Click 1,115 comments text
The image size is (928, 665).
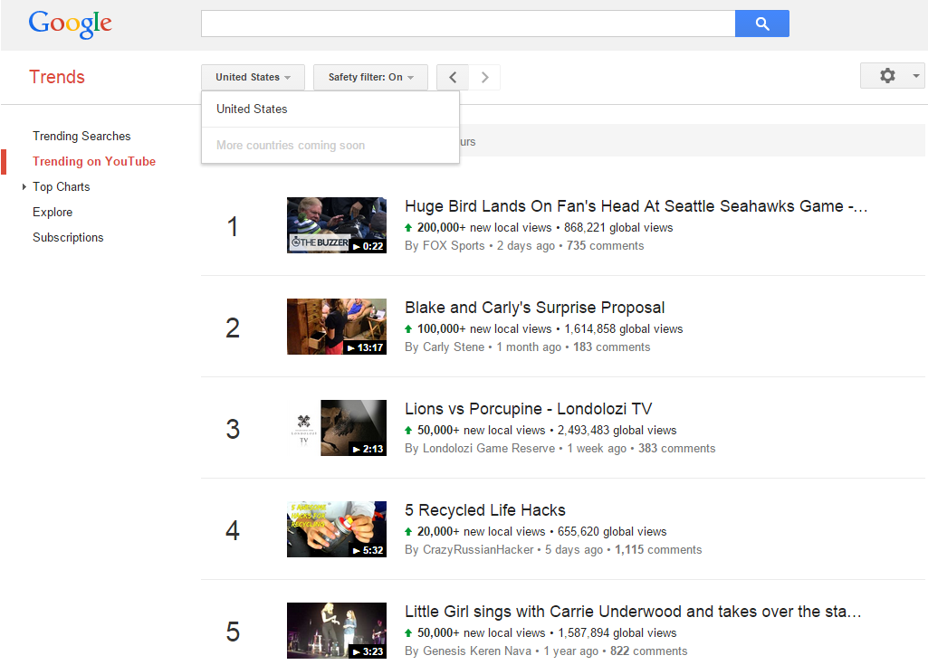coord(658,549)
